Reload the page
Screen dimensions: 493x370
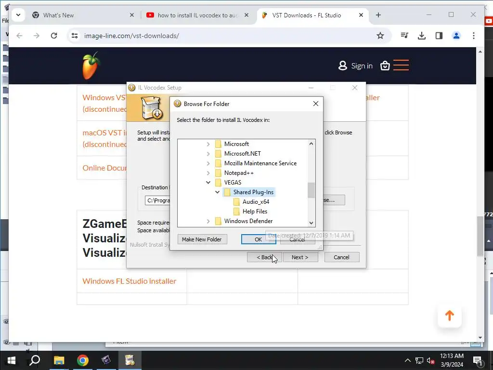54,36
